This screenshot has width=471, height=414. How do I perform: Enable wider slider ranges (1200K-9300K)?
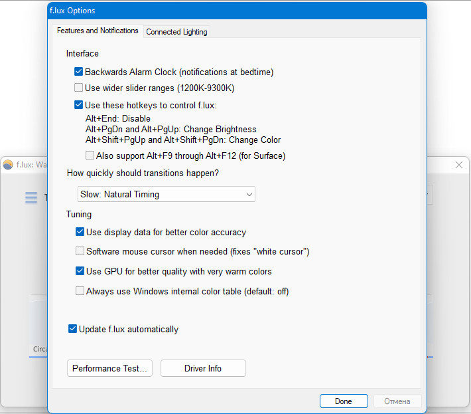79,88
